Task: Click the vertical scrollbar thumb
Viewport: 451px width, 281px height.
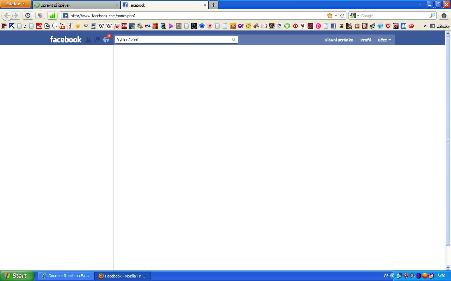Action: [x=448, y=140]
